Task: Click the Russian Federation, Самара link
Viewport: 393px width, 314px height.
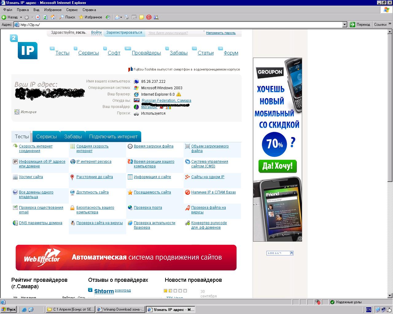Action: [x=166, y=101]
